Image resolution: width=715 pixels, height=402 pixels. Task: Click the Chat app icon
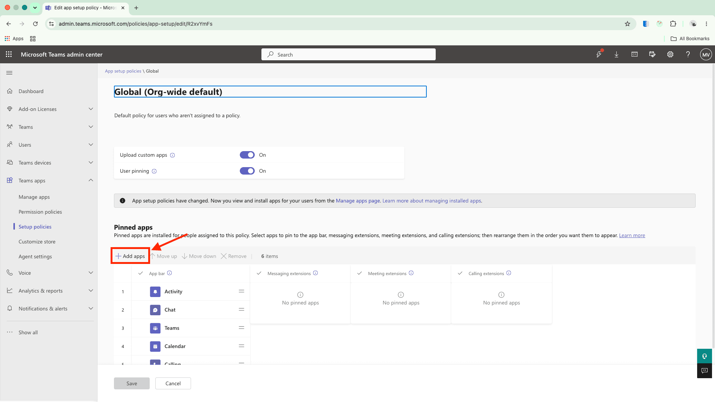155,310
